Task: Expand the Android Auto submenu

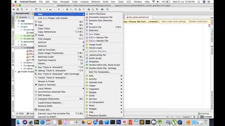Action: pos(104,83)
